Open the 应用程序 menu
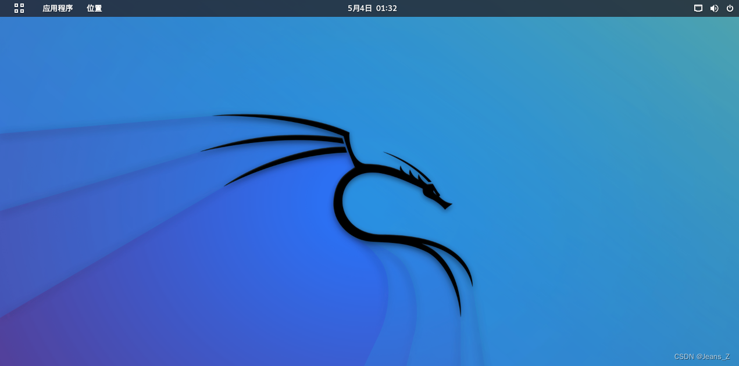This screenshot has width=739, height=366. pos(58,8)
